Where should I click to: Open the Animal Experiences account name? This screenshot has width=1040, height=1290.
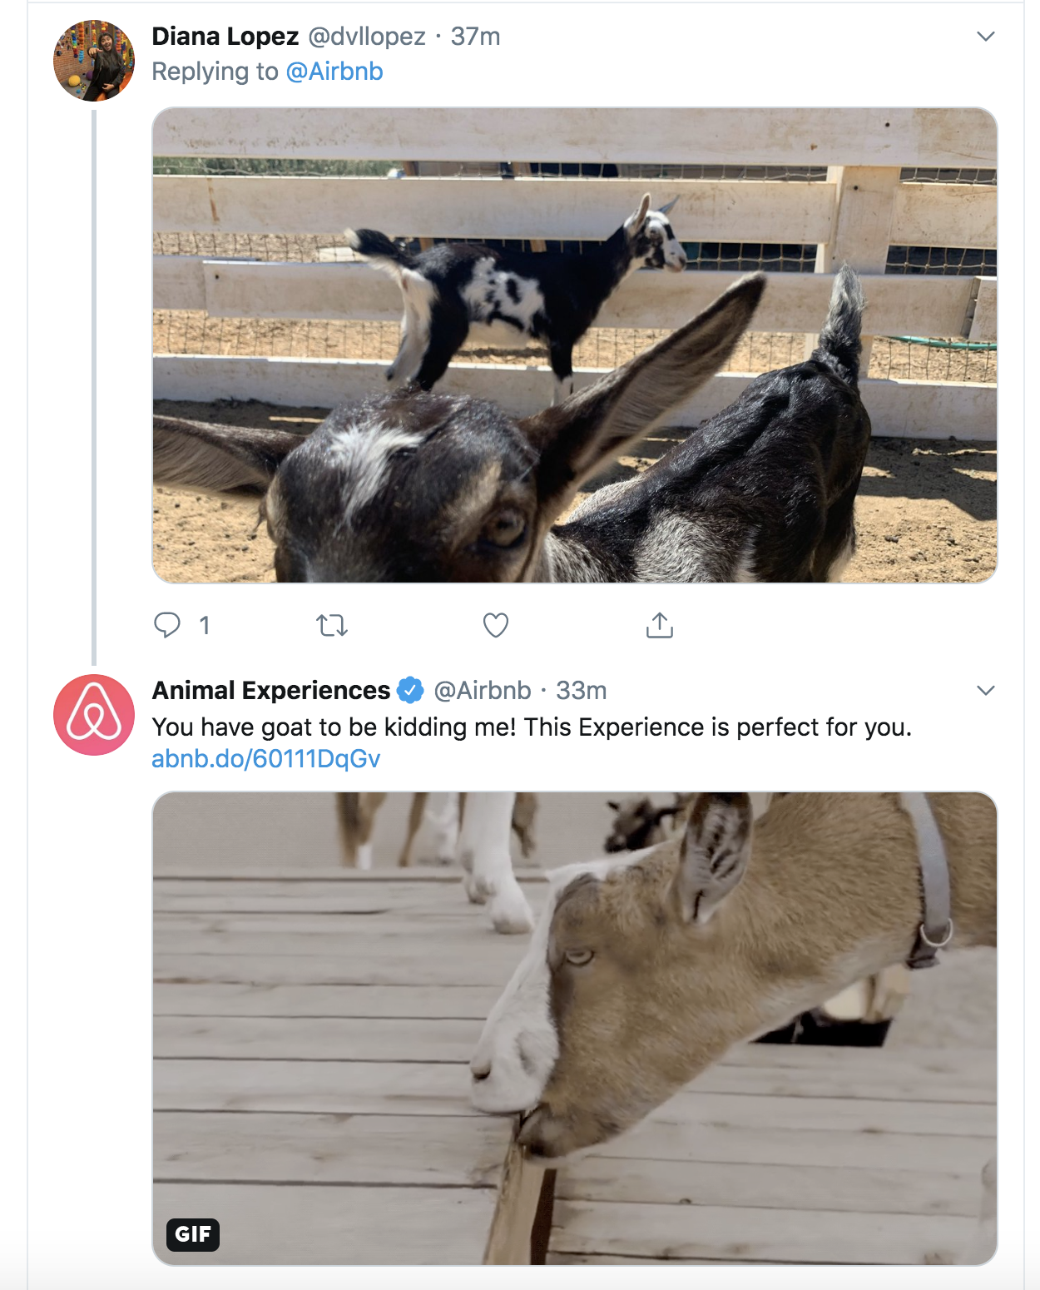tap(271, 691)
